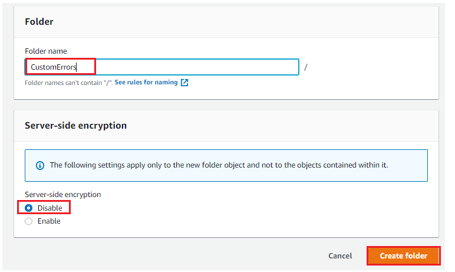This screenshot has width=455, height=272.
Task: Open the external link icon beside naming rules
Action: tap(184, 83)
